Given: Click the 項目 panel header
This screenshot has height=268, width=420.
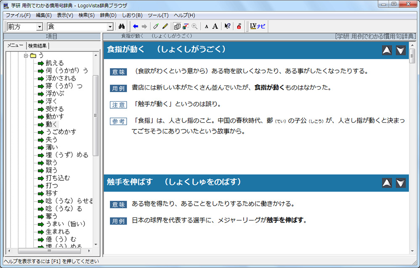Looking at the screenshot, I should pos(51,36).
